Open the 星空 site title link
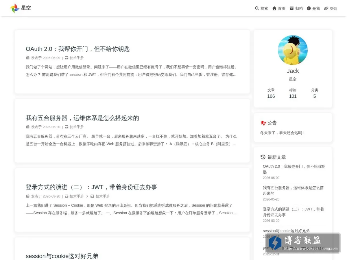347x260 pixels. pos(26,8)
